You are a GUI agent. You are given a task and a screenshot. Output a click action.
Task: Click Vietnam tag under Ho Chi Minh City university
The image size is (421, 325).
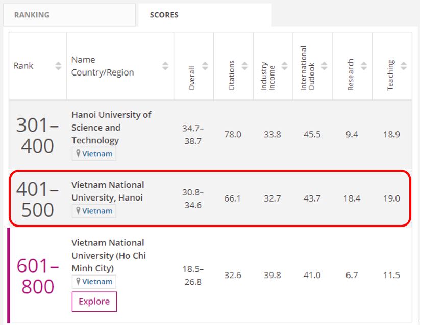click(94, 282)
